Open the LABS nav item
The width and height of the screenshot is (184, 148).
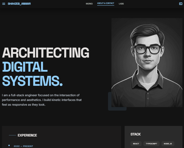[121, 4]
